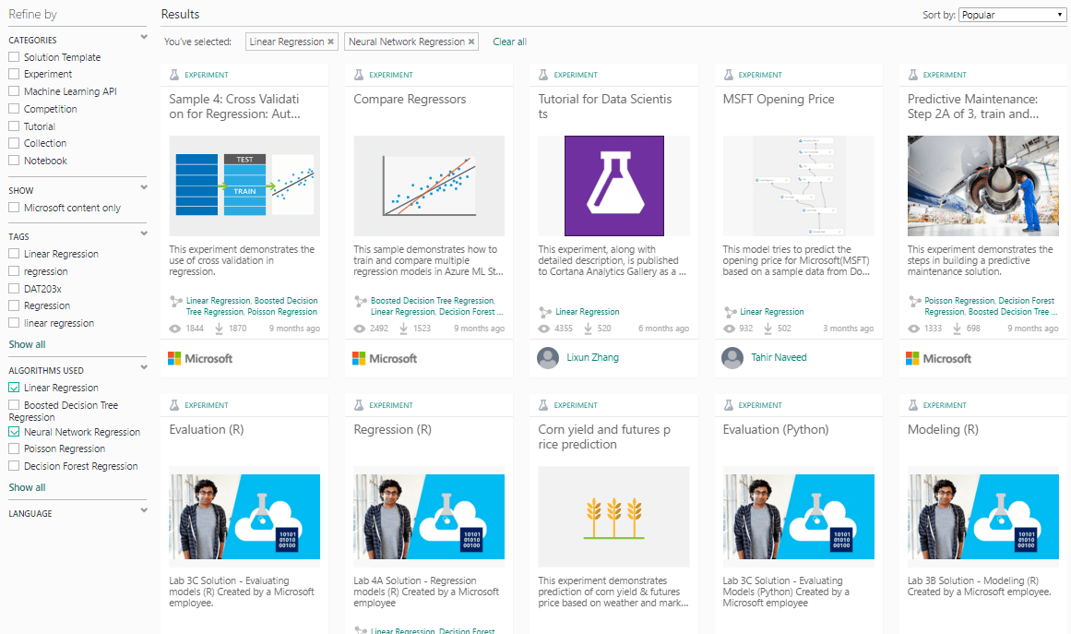Click Clear all selected filters
The height and width of the screenshot is (634, 1071).
pos(509,42)
